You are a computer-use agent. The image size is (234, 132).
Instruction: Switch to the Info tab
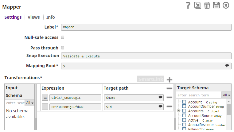[x=50, y=17]
